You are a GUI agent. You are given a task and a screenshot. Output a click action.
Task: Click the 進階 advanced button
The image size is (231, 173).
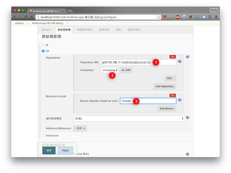pyautogui.click(x=170, y=78)
